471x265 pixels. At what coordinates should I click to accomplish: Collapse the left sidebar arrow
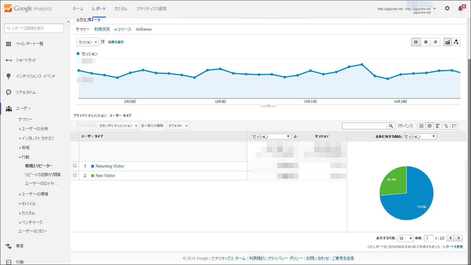click(68, 21)
